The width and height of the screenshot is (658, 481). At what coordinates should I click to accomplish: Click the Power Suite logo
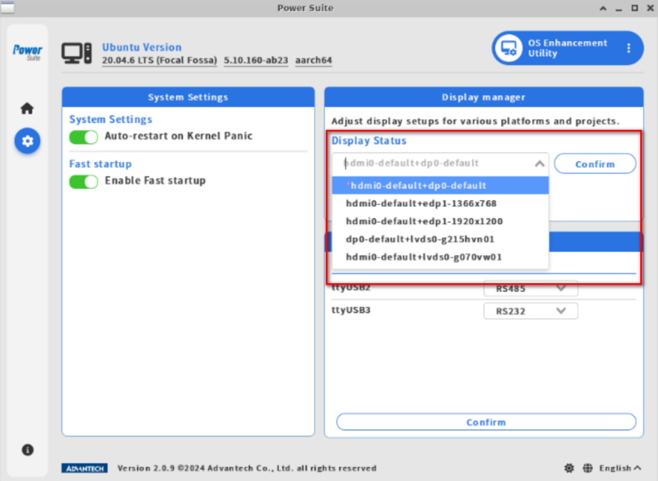coord(27,51)
